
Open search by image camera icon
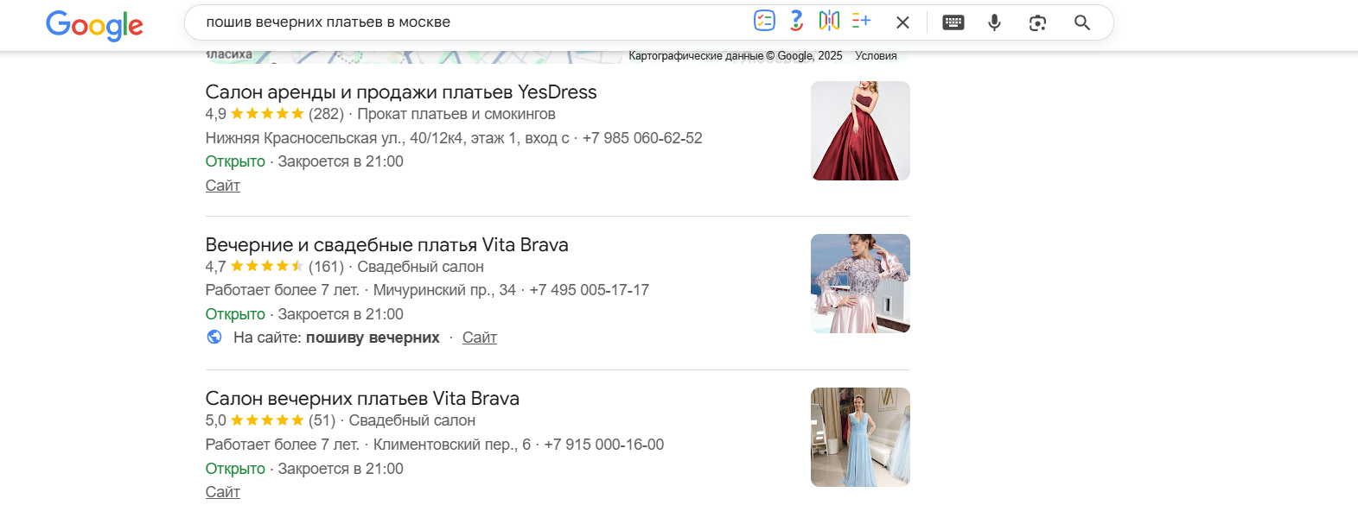point(1037,22)
